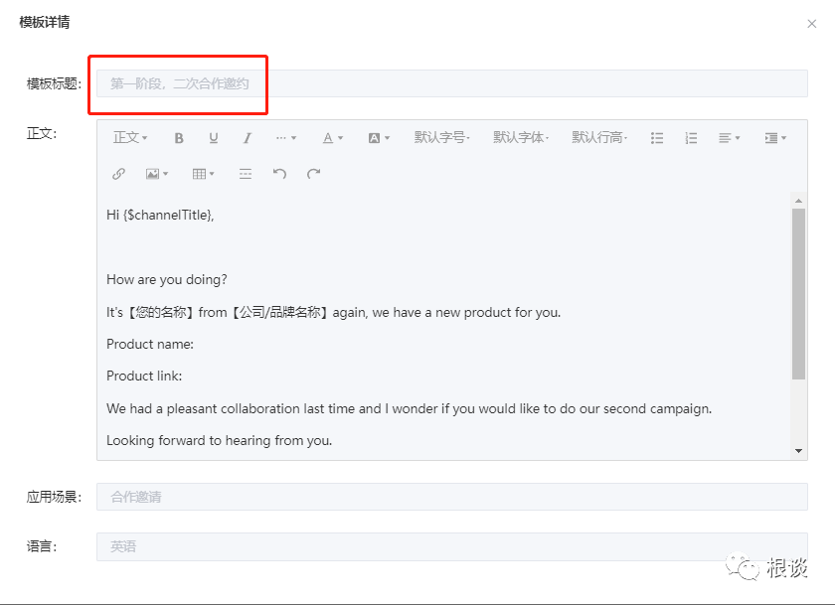This screenshot has height=605, width=835.
Task: Click the editor scrollbar up arrow
Action: [798, 201]
